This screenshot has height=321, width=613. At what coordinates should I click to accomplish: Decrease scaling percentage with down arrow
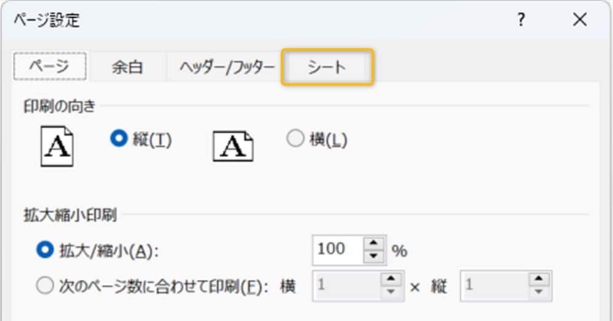tap(373, 257)
